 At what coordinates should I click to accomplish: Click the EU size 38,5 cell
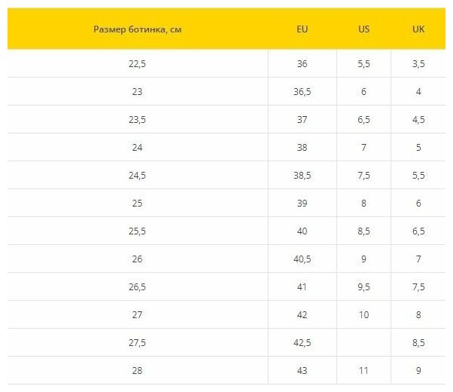[303, 176]
